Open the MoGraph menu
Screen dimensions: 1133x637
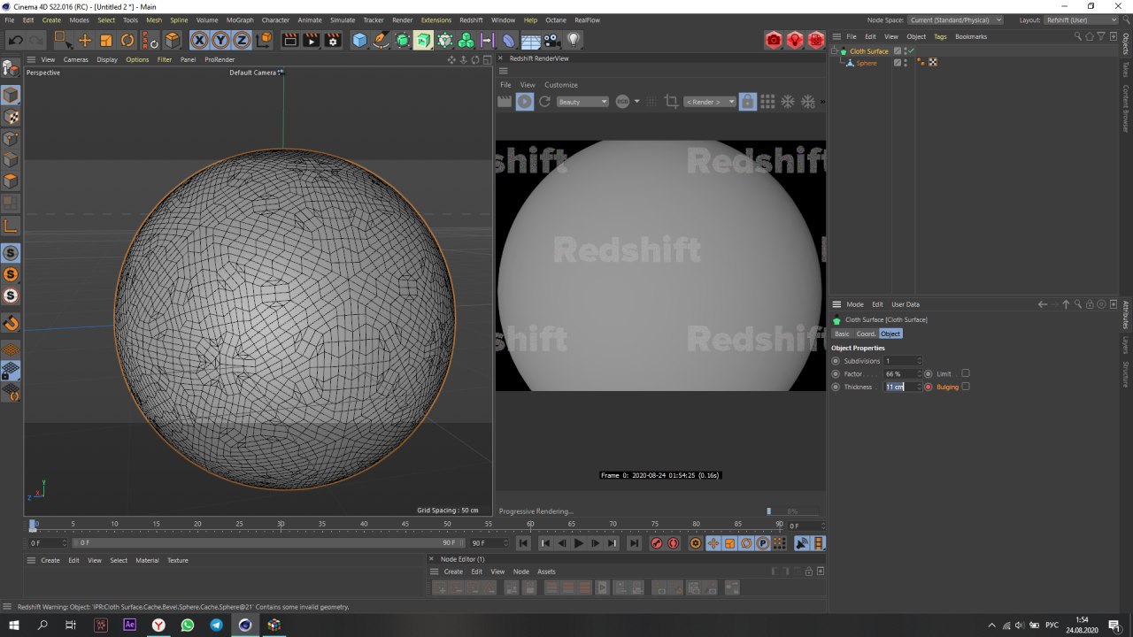coord(239,19)
